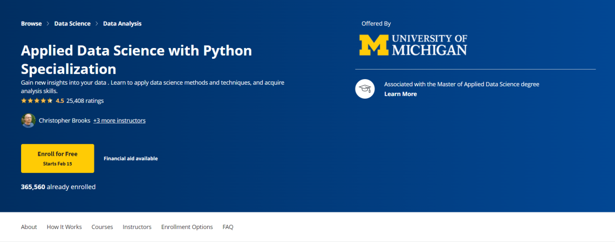Switch to the How It Works tab

(64, 227)
